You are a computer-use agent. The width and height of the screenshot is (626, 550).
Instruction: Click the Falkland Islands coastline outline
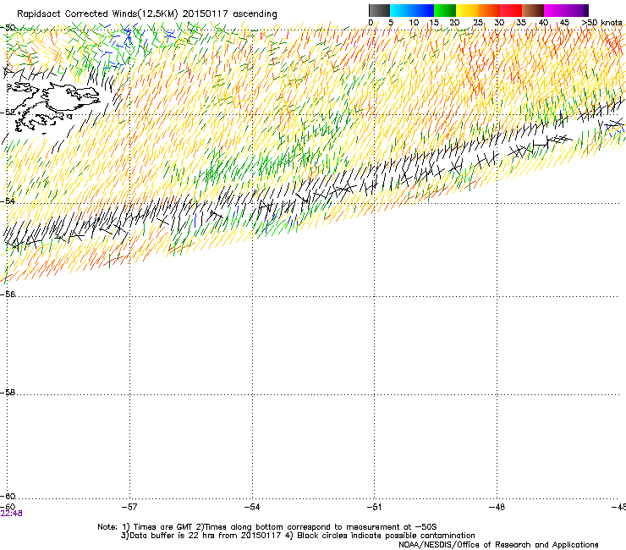(52, 106)
